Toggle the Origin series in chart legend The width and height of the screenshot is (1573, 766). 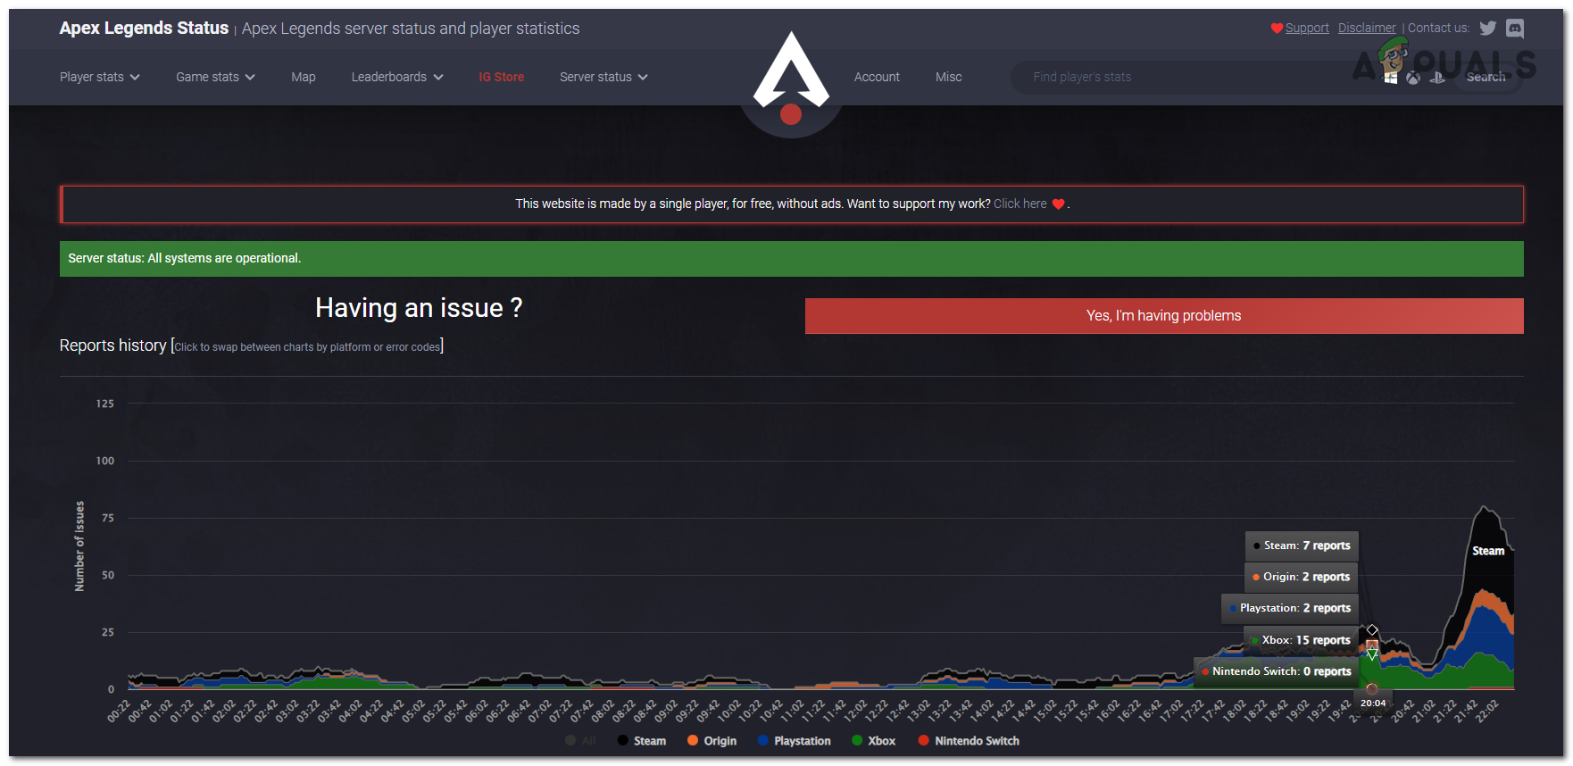click(712, 741)
